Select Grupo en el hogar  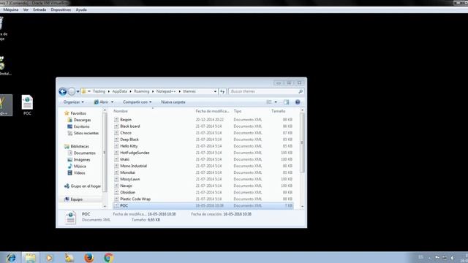pyautogui.click(x=86, y=186)
